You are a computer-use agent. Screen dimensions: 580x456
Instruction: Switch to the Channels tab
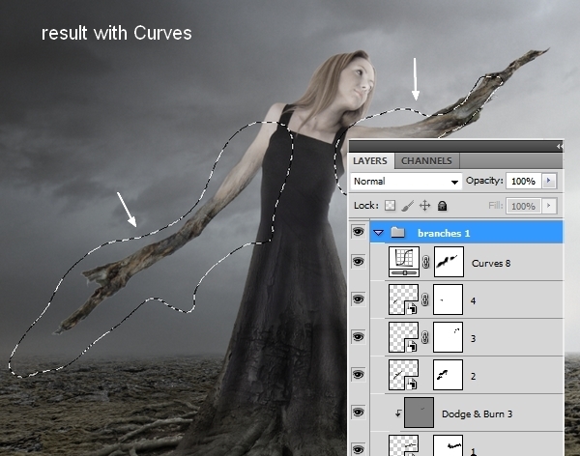[426, 160]
